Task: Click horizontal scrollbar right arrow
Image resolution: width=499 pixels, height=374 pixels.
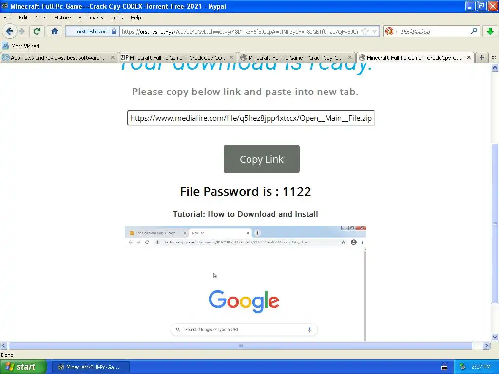Action: pyautogui.click(x=486, y=345)
